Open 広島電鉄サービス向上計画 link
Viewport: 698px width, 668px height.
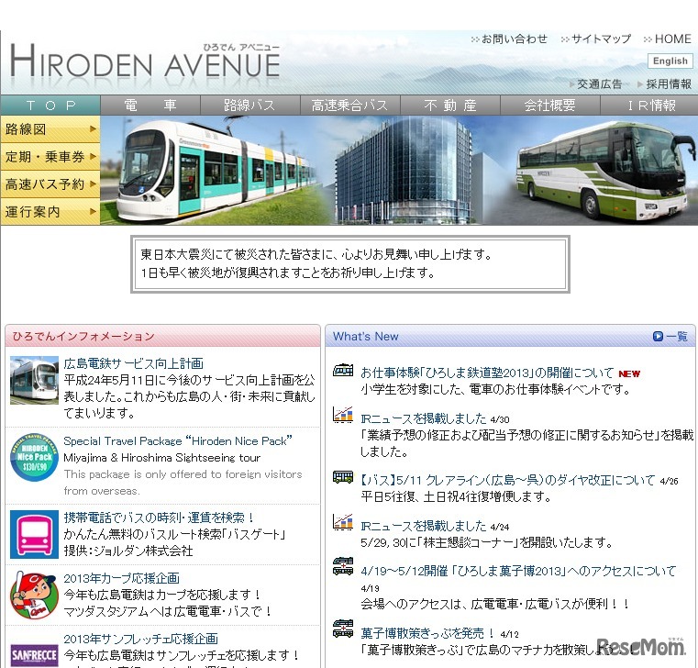point(134,364)
